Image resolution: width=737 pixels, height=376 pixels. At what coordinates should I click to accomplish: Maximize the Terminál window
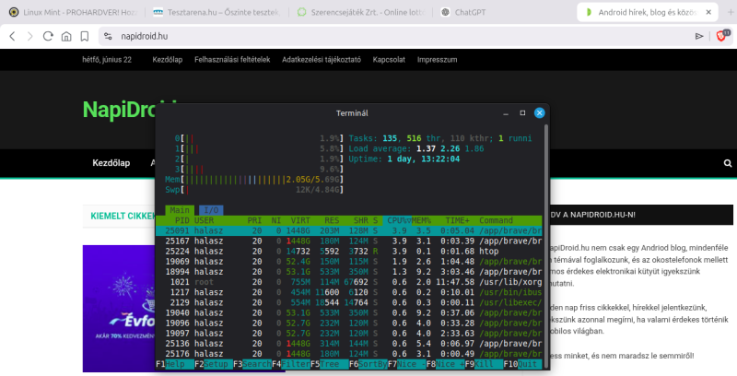click(x=522, y=113)
